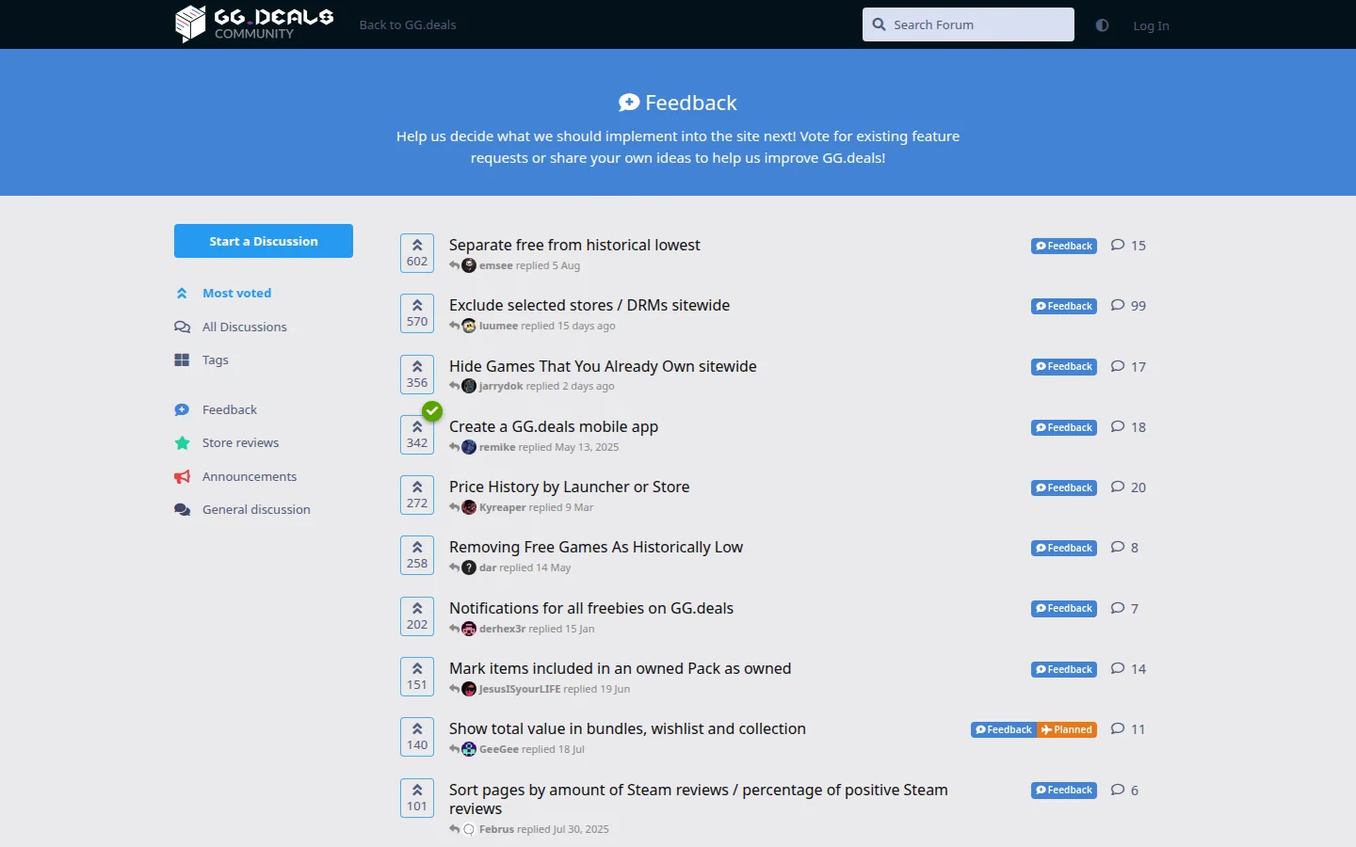Screen dimensions: 1356x847
Task: Click jarrydok's avatar in last reply
Action: pos(469,386)
